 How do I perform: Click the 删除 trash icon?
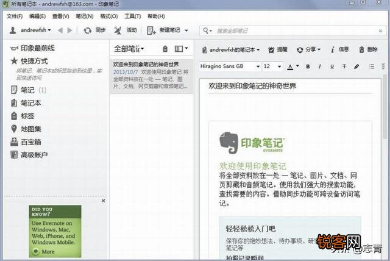click(361, 50)
